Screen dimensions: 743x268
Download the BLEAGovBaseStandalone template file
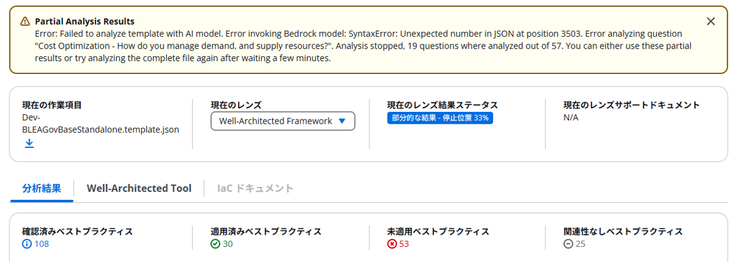pyautogui.click(x=29, y=143)
